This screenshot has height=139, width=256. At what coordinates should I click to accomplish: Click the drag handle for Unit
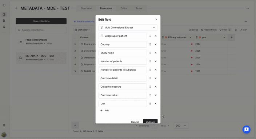click(150, 104)
